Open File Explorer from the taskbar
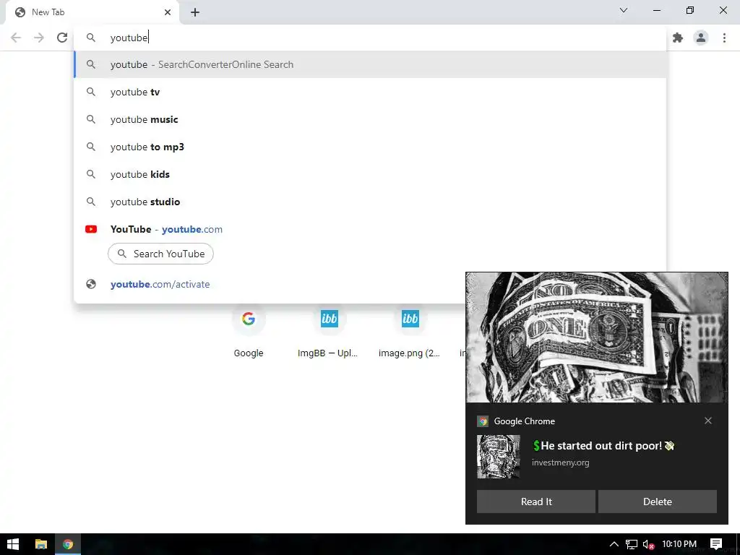Viewport: 740px width, 555px height. pos(41,544)
